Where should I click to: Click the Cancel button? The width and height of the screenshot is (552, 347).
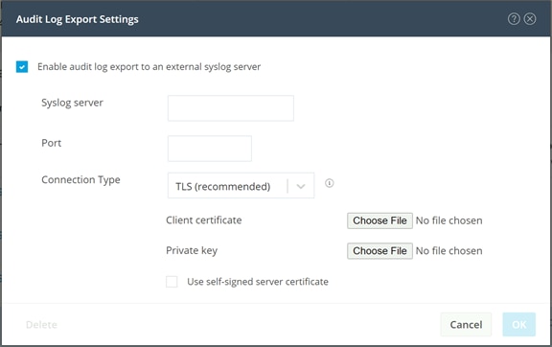[466, 324]
